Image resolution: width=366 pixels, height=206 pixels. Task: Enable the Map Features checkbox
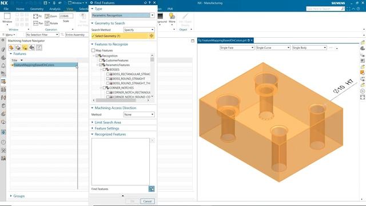93,50
